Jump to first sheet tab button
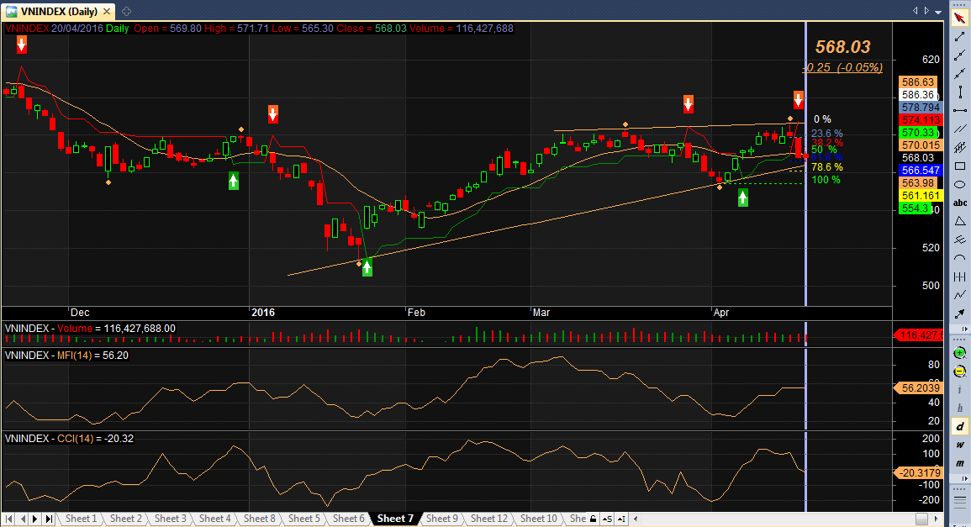This screenshot has width=971, height=527. [8, 519]
